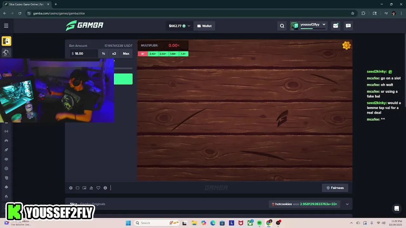Open the support chat widget
The height and width of the screenshot is (228, 406).
396,208
